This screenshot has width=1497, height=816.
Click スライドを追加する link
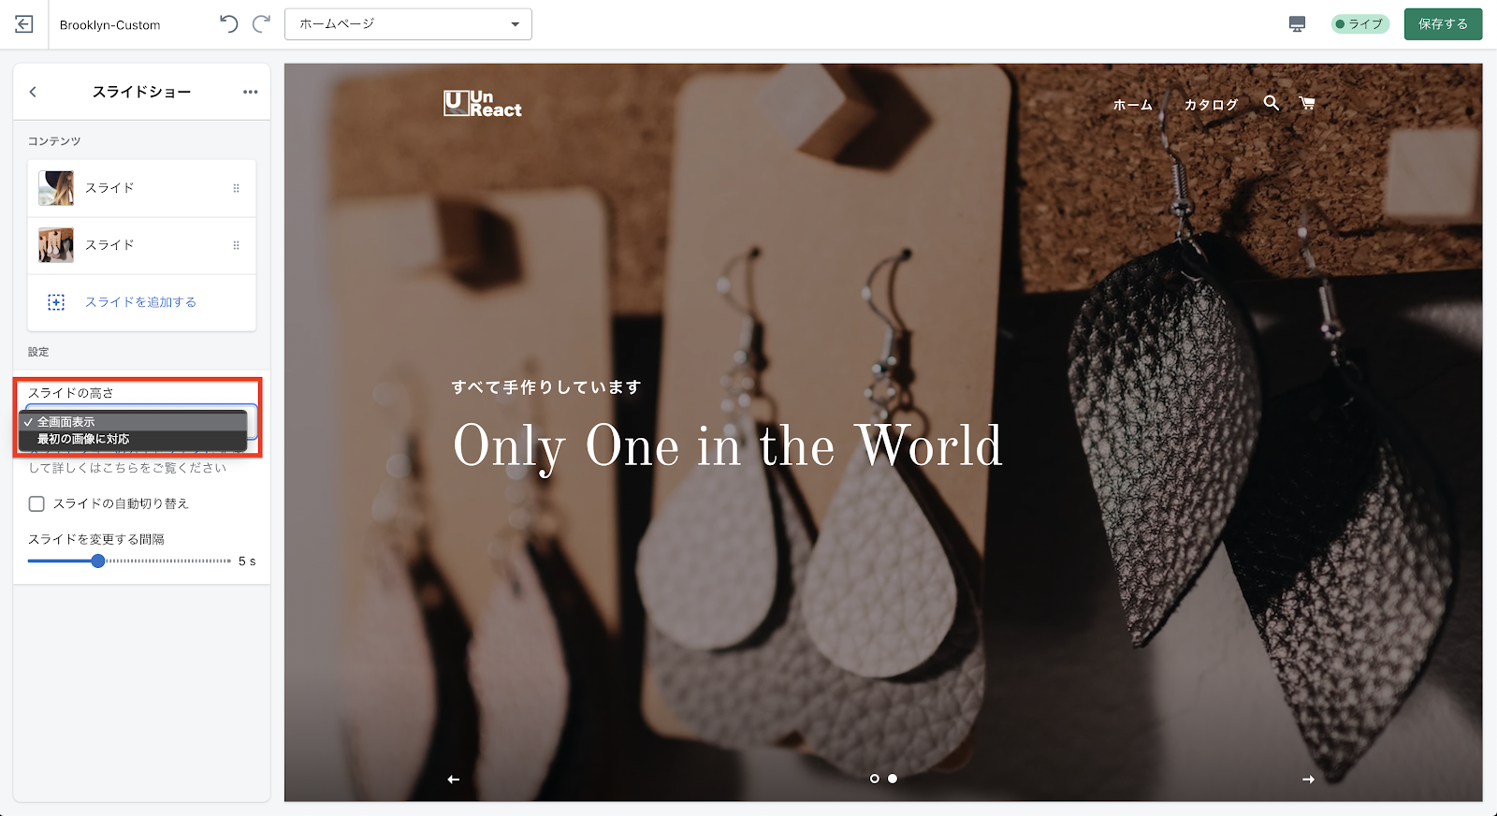(140, 302)
